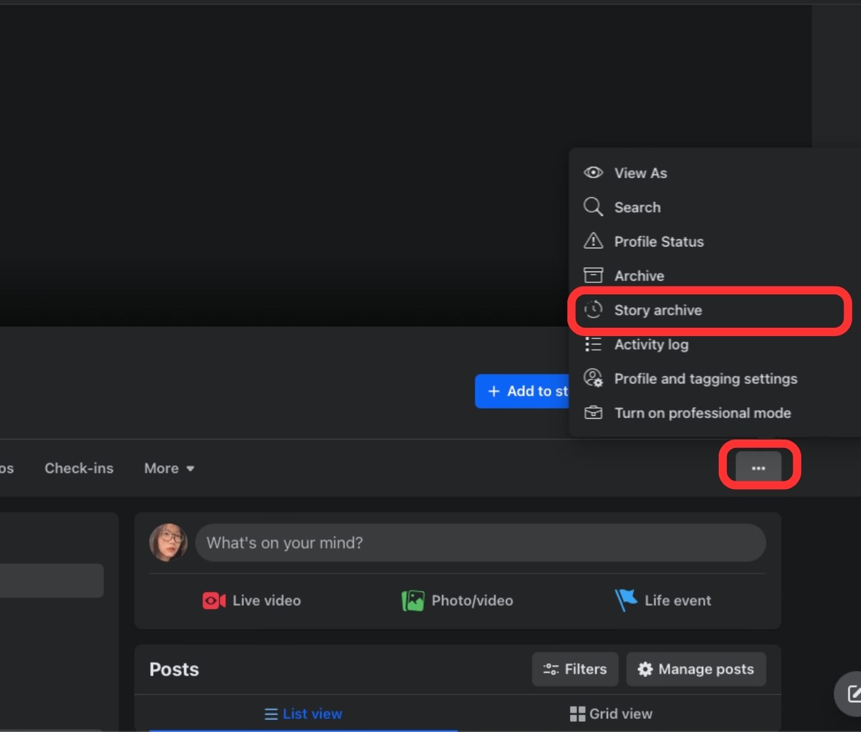Click the What's on your mind field
861x732 pixels.
point(480,543)
